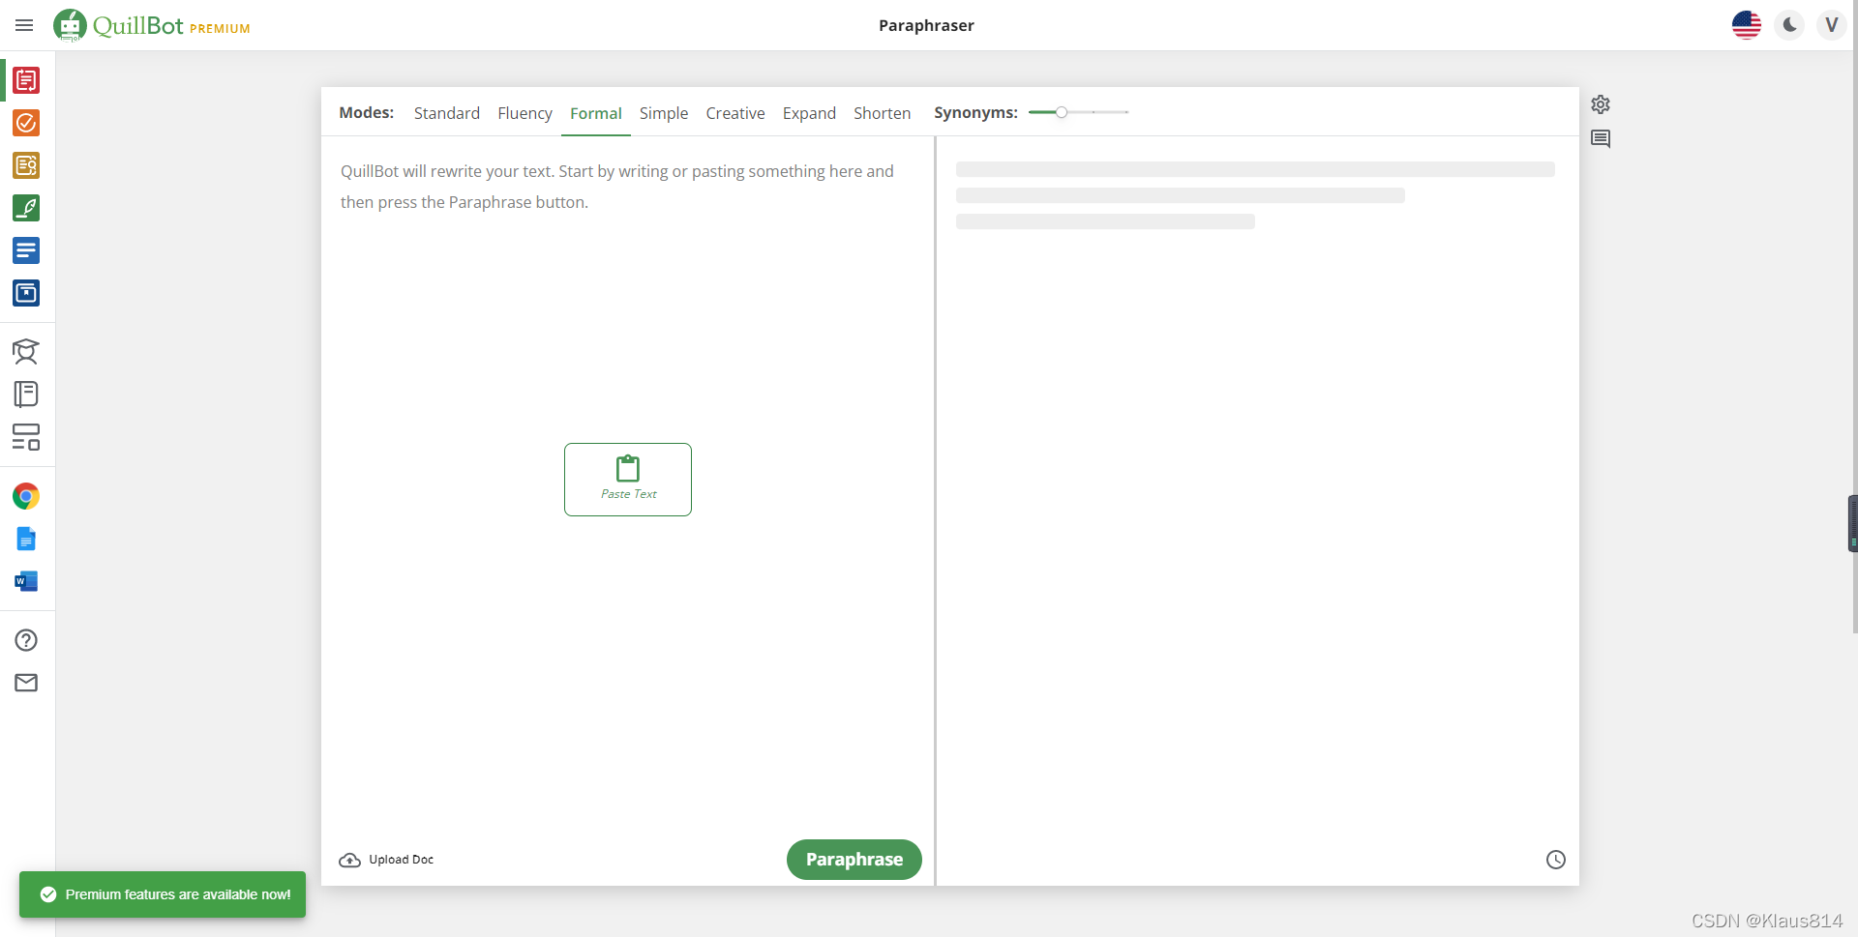Screen dimensions: 1858x937
Task: Click the upload cloud icon
Action: 349,860
